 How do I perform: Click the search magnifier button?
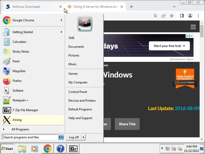point(61,137)
